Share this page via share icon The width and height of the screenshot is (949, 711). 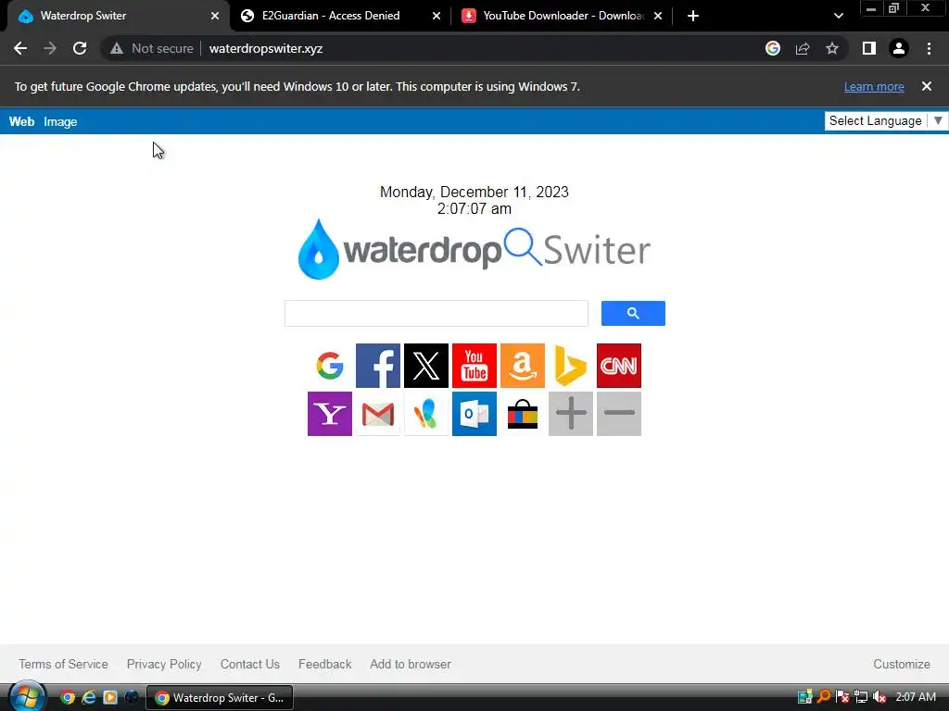pos(803,48)
